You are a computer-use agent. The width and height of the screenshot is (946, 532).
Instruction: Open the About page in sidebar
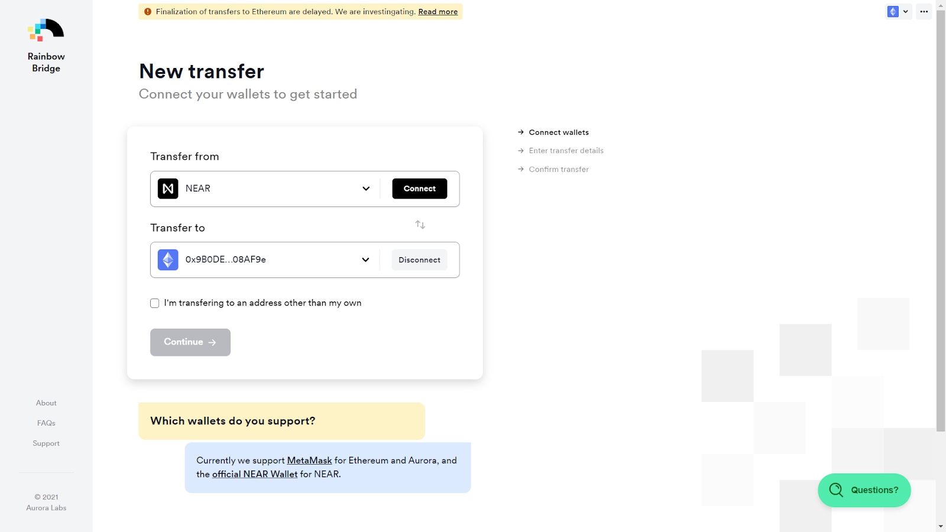[46, 403]
